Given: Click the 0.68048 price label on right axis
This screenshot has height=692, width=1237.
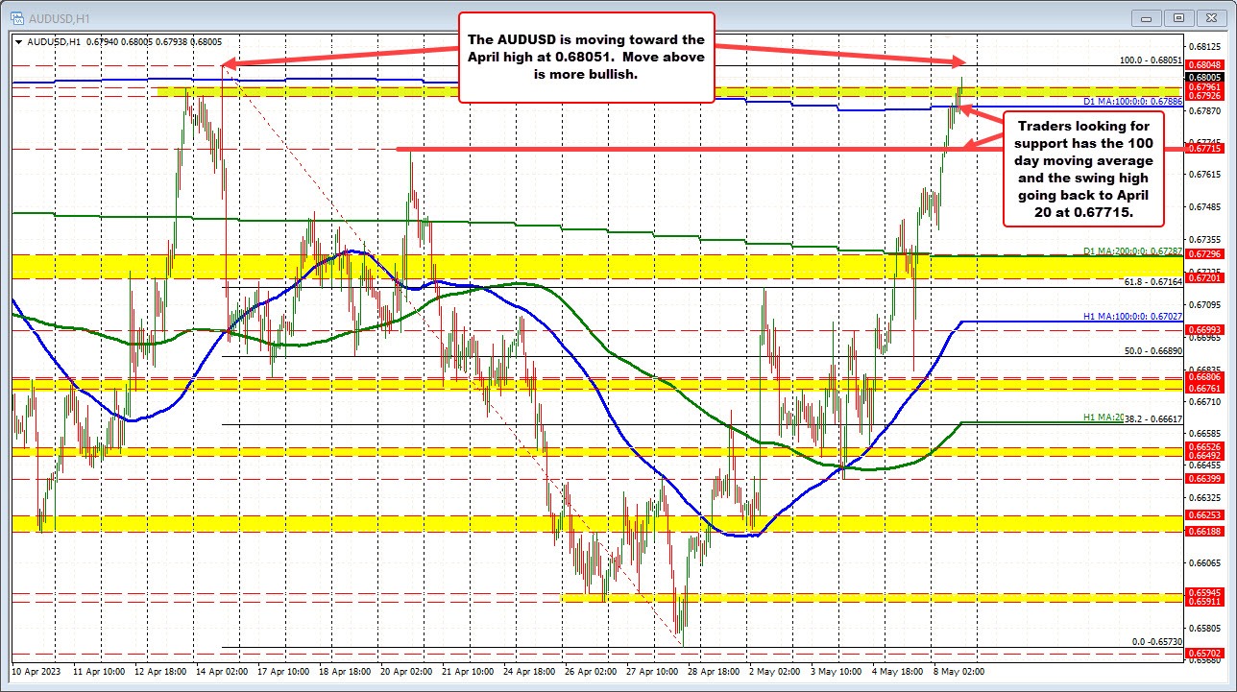Looking at the screenshot, I should tap(1206, 65).
